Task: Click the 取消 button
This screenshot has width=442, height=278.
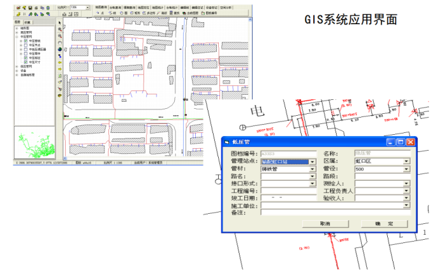Action: pyautogui.click(x=325, y=224)
